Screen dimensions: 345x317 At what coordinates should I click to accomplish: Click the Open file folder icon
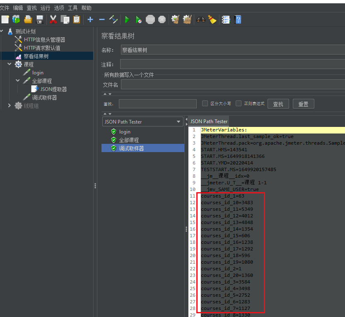pos(28,19)
